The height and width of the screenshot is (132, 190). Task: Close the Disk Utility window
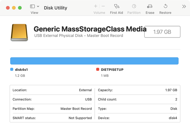(8, 8)
